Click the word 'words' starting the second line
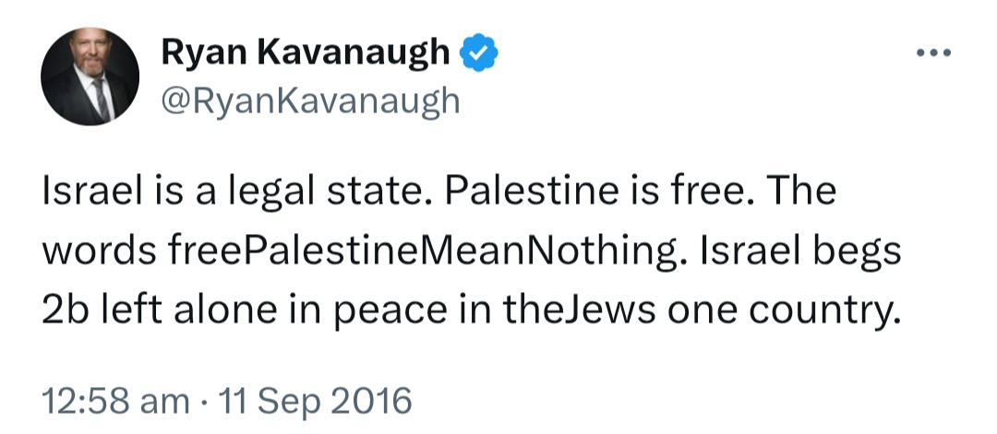Image resolution: width=997 pixels, height=434 pixels. [99, 252]
